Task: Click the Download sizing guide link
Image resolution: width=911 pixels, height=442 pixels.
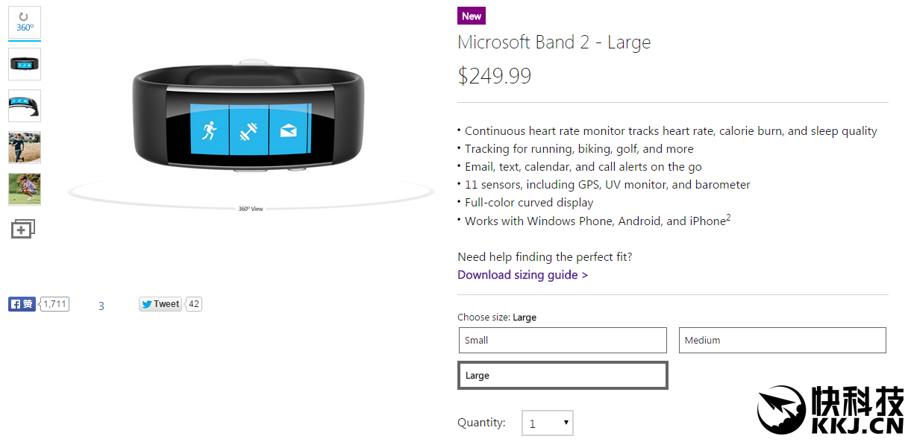Action: pyautogui.click(x=522, y=275)
